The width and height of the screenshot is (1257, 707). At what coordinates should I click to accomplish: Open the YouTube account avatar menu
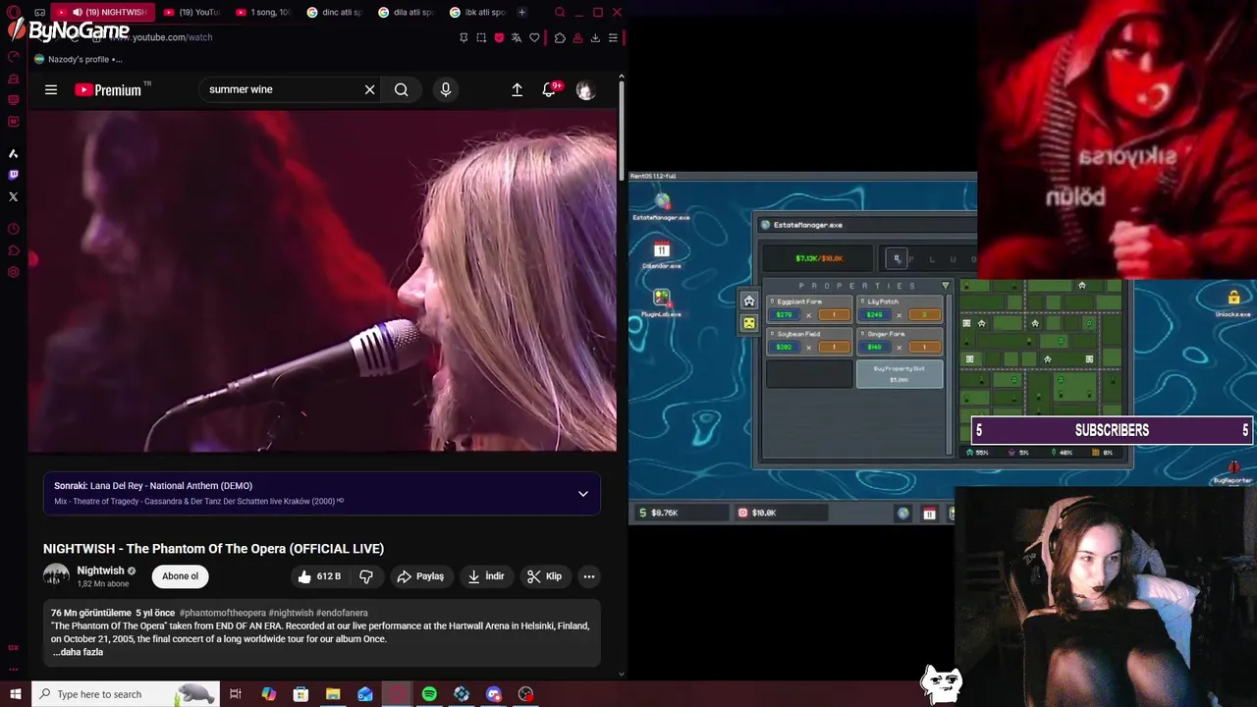[586, 89]
